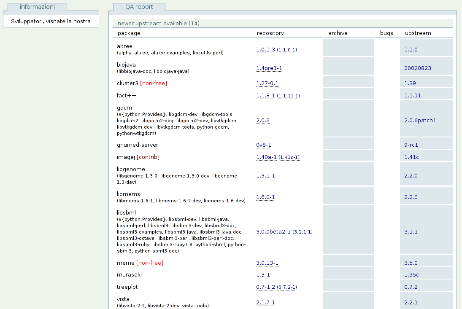Open fact++ upstream version 1.1.11
Screen dimensions: 462x309
click(413, 96)
